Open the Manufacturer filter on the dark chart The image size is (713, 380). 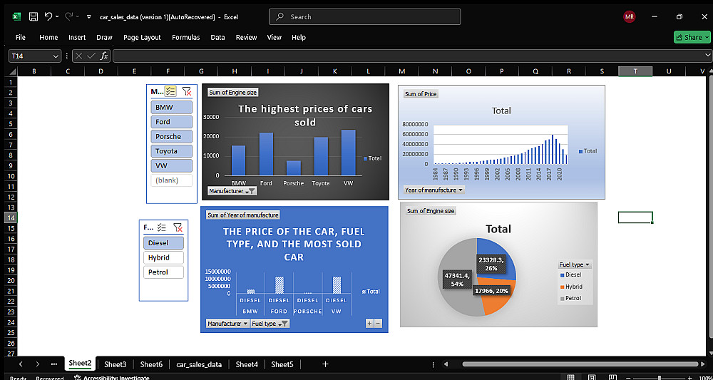point(232,191)
